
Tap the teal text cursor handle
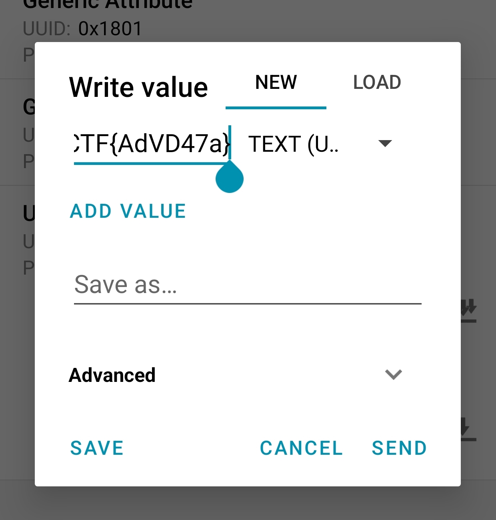tap(230, 179)
